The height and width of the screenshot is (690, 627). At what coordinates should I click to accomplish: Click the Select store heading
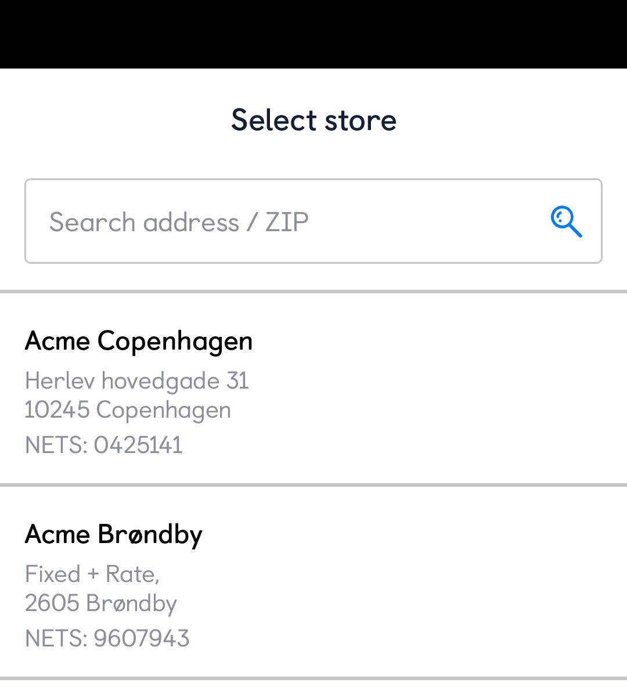313,120
